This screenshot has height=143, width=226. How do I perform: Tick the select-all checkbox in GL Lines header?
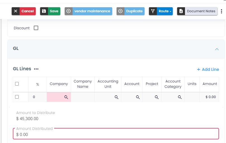coord(17,84)
